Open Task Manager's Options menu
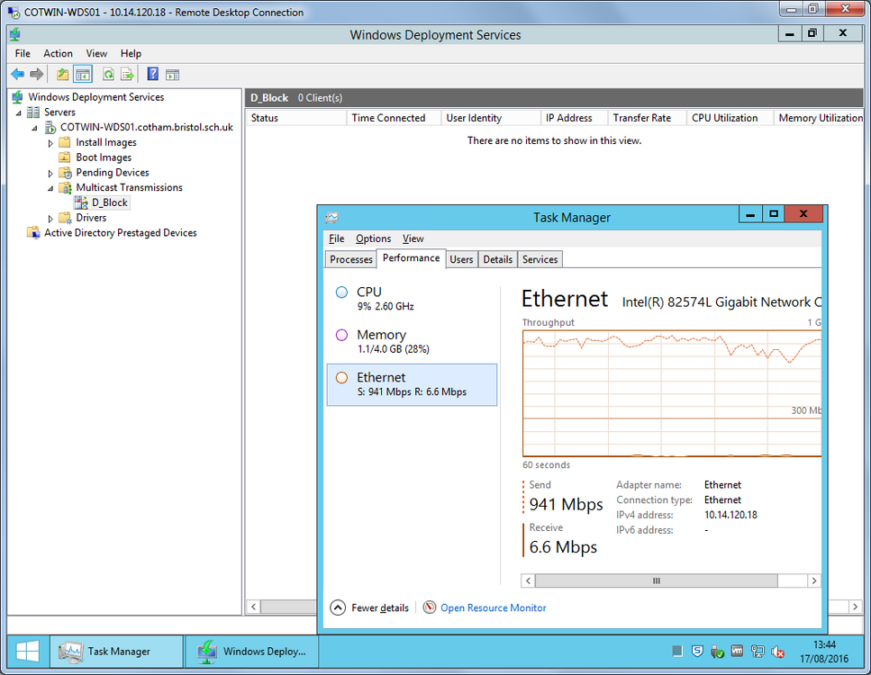 (x=373, y=238)
